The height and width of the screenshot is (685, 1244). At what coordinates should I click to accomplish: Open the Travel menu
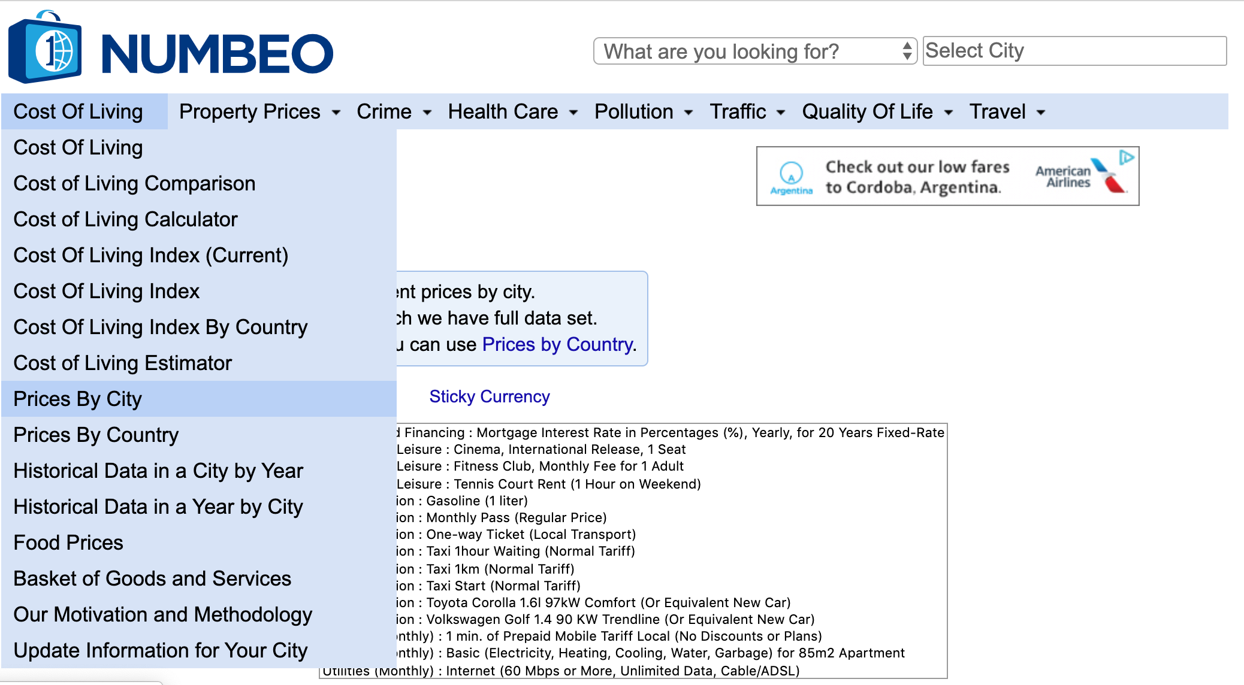click(1007, 112)
